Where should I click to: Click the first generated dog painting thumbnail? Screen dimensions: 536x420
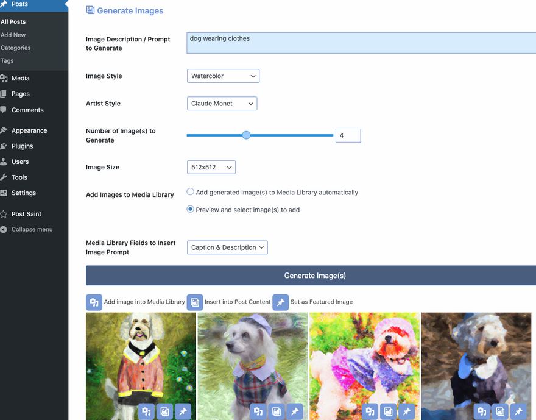[x=141, y=366]
